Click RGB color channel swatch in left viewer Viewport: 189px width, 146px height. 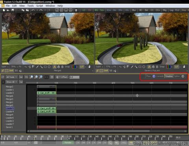74,67
